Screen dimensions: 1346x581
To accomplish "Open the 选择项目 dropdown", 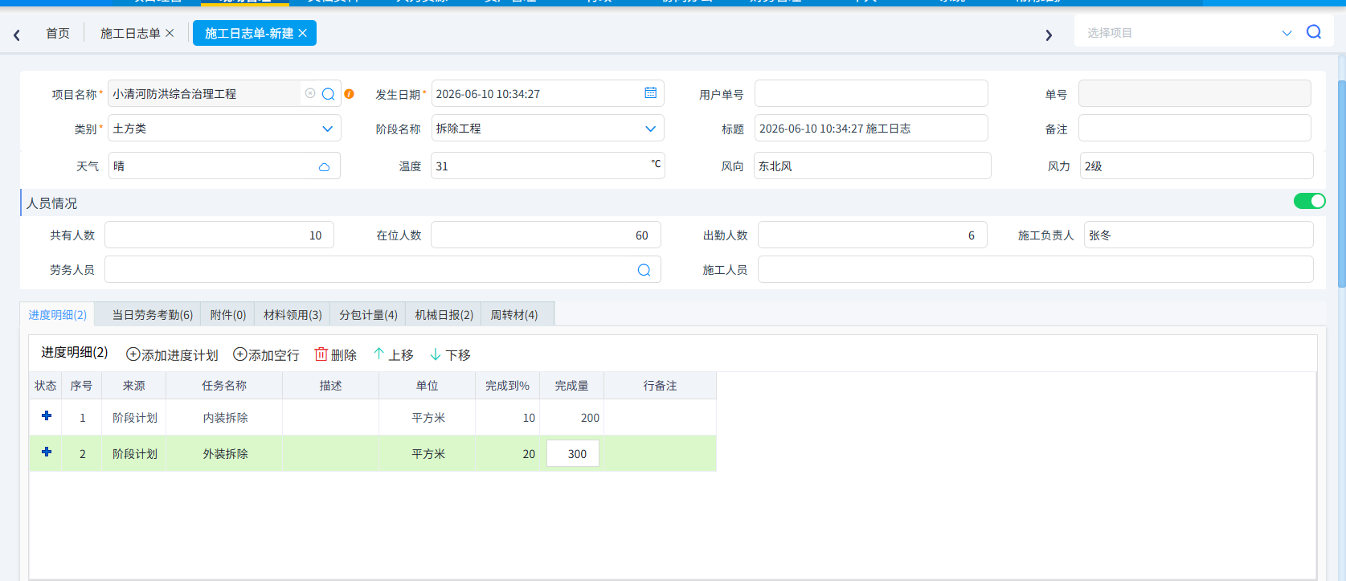I will (x=1287, y=33).
